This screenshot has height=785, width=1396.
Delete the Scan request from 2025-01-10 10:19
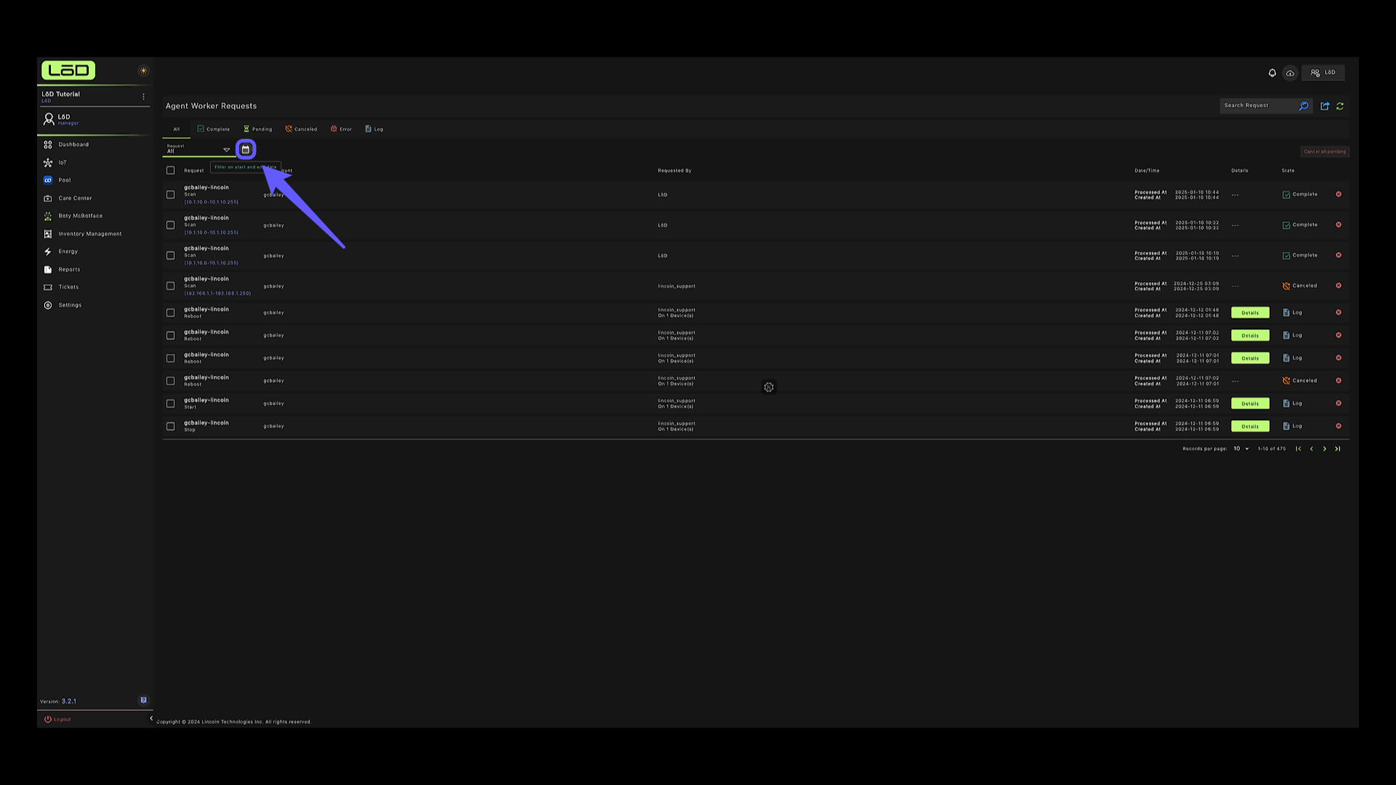coord(1339,255)
